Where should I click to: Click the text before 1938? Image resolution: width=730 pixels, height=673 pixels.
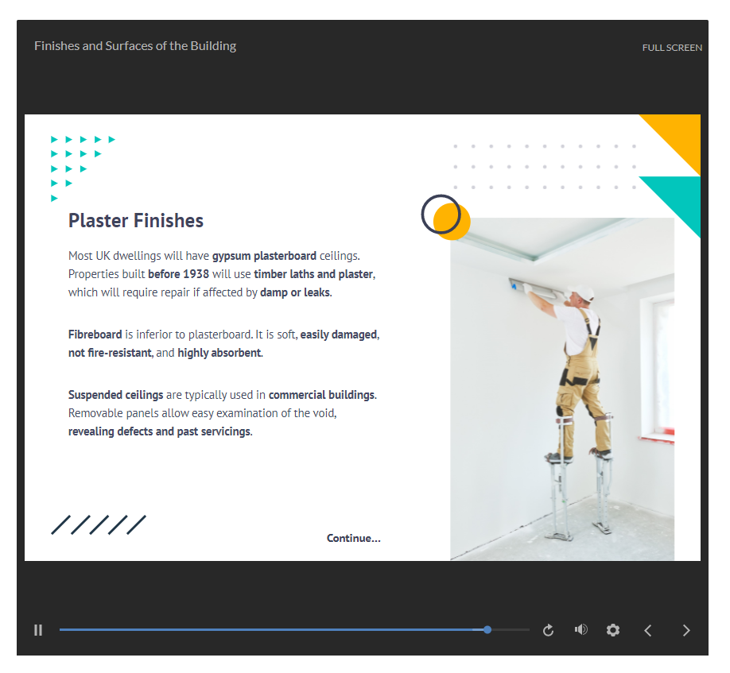(x=178, y=274)
